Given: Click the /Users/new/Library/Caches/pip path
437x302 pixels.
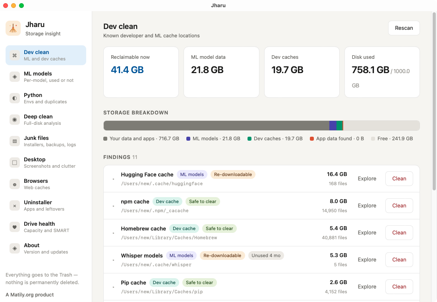Looking at the screenshot, I should point(162,292).
